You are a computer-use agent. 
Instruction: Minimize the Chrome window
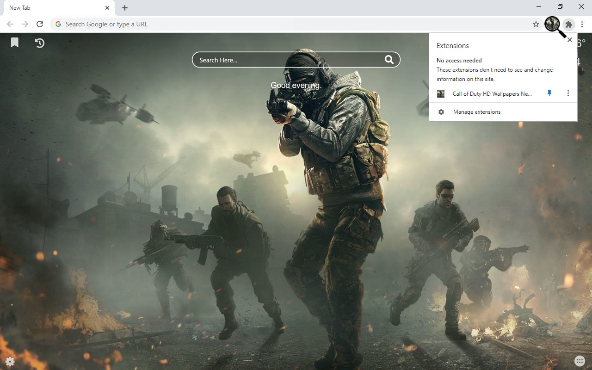click(539, 6)
